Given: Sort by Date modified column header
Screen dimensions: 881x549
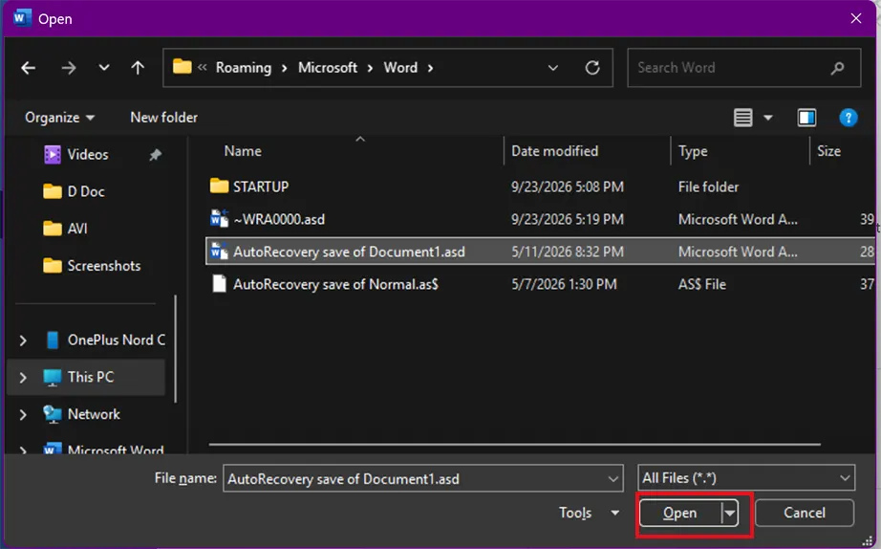Looking at the screenshot, I should point(554,151).
